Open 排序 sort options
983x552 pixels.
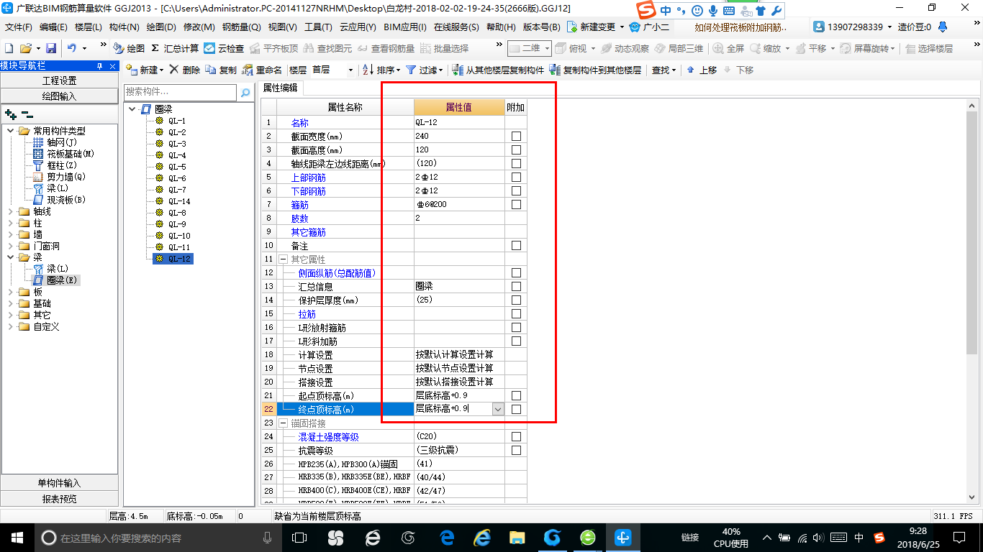[381, 70]
